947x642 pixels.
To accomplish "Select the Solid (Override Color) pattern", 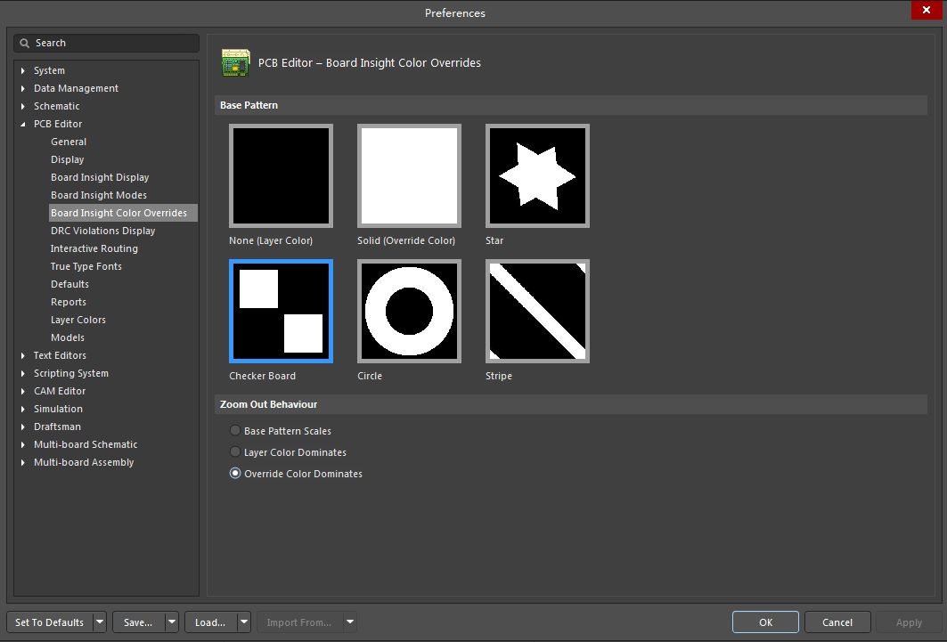I will click(409, 175).
